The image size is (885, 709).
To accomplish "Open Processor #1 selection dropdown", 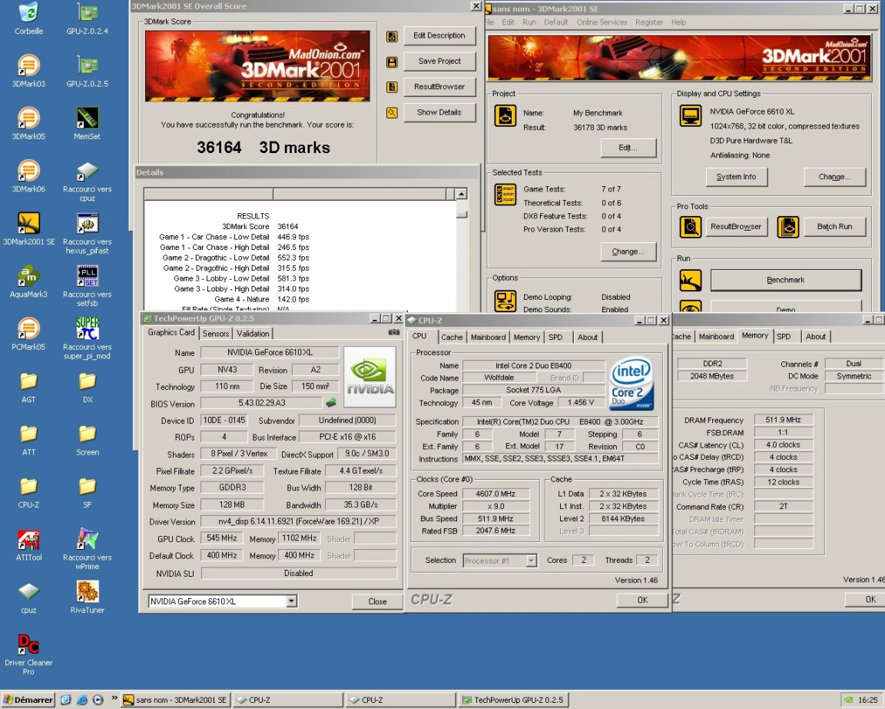I will [531, 561].
